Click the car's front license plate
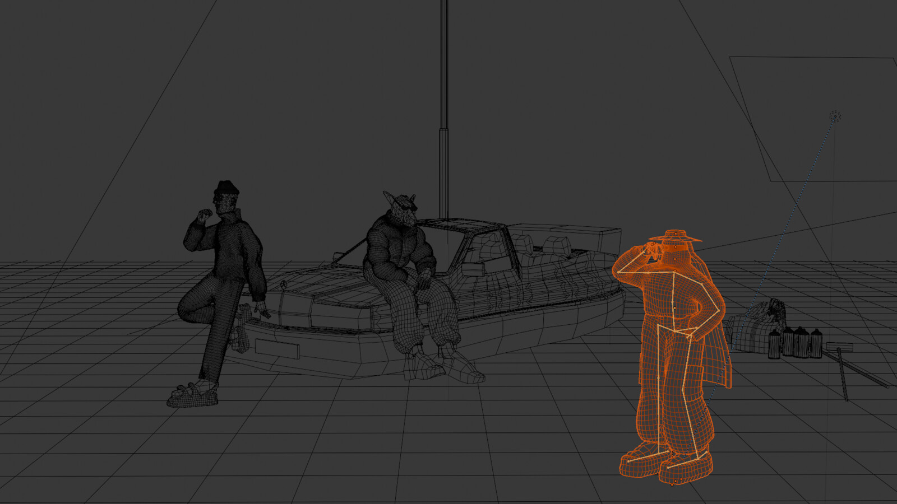This screenshot has width=897, height=504. [276, 348]
